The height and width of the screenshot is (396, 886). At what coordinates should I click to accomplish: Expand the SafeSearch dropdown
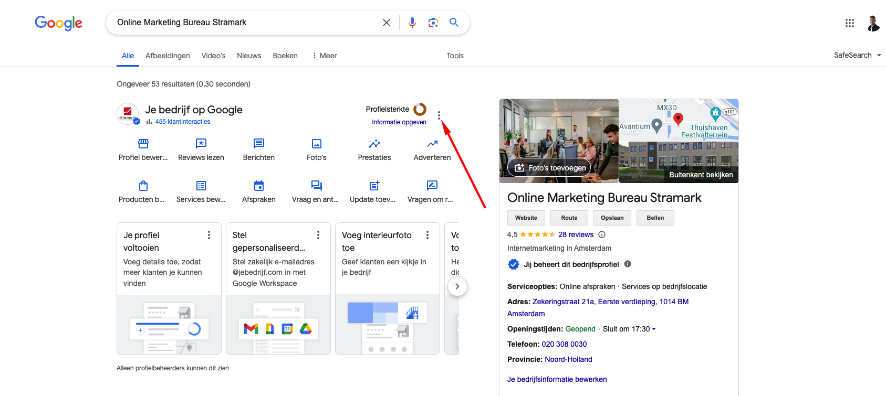coord(857,55)
